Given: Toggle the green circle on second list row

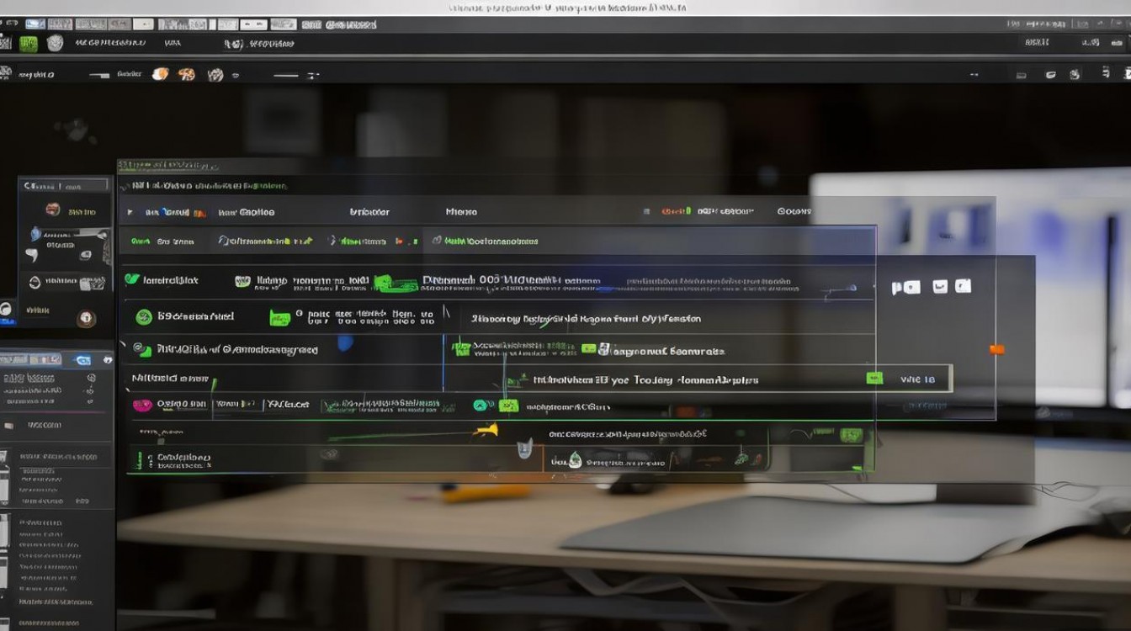Looking at the screenshot, I should (x=144, y=317).
